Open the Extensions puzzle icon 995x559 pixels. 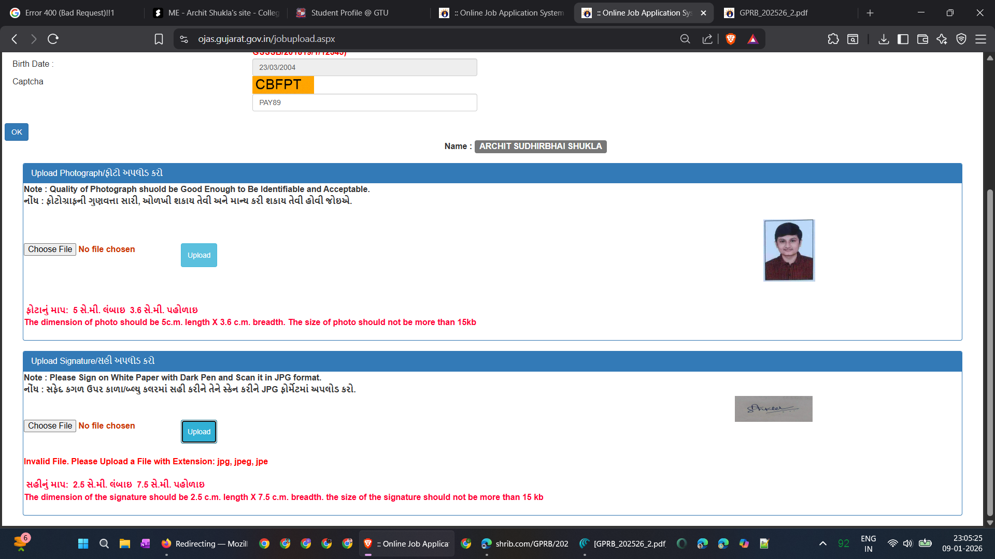coord(833,39)
